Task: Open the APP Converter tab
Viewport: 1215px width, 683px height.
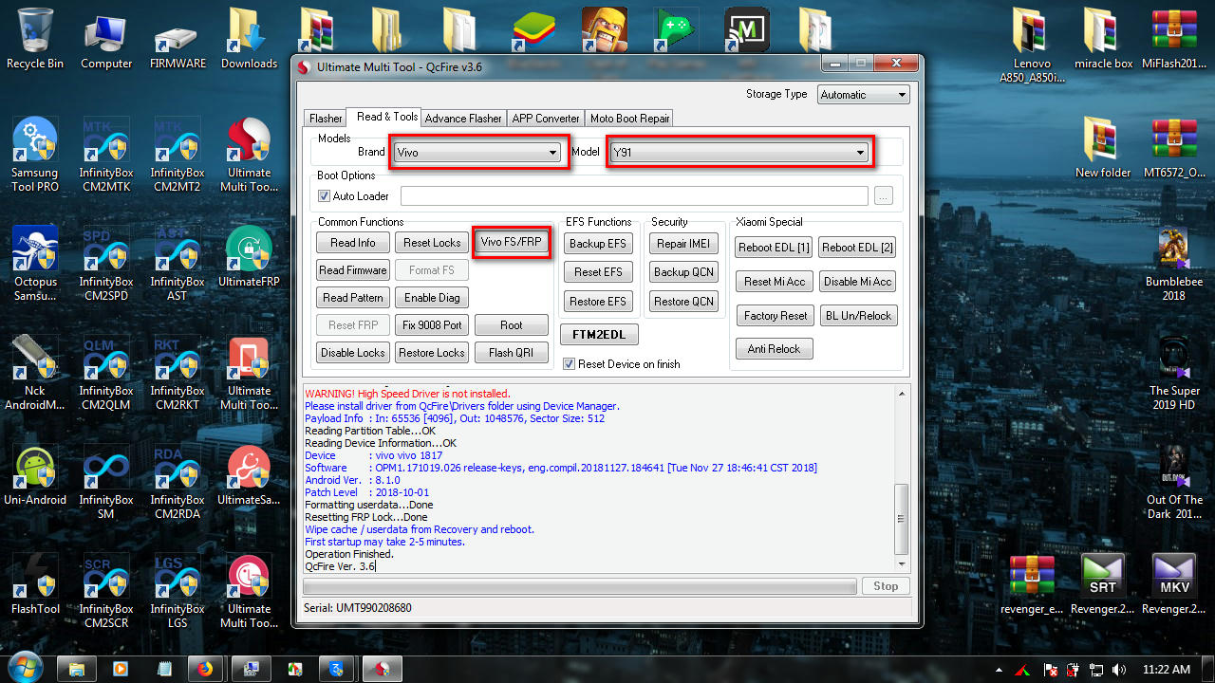Action: tap(546, 119)
